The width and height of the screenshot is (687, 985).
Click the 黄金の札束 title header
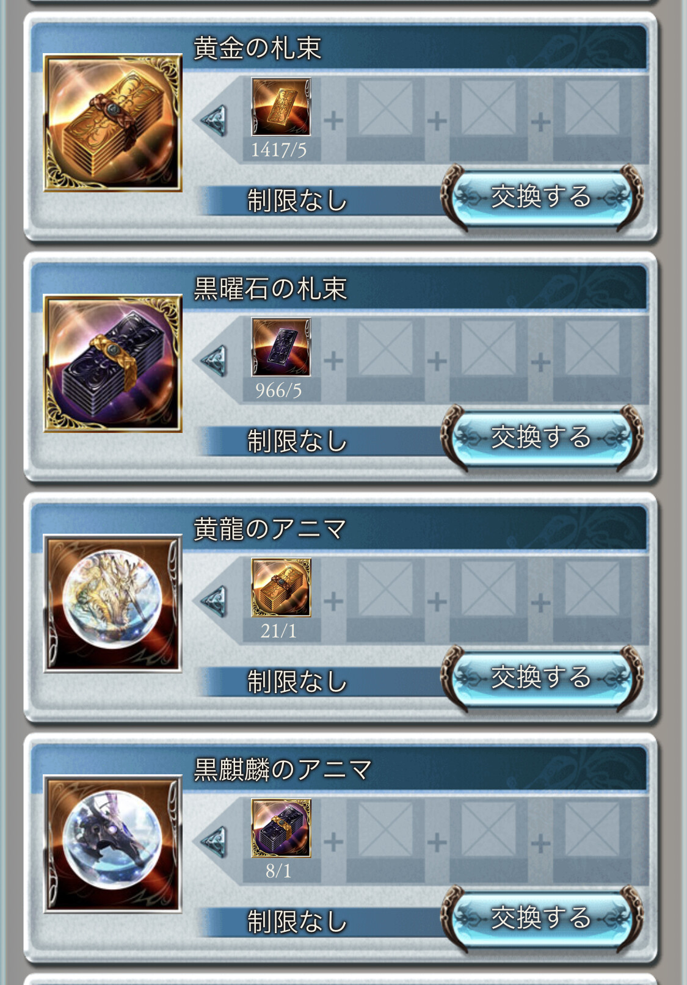(257, 48)
